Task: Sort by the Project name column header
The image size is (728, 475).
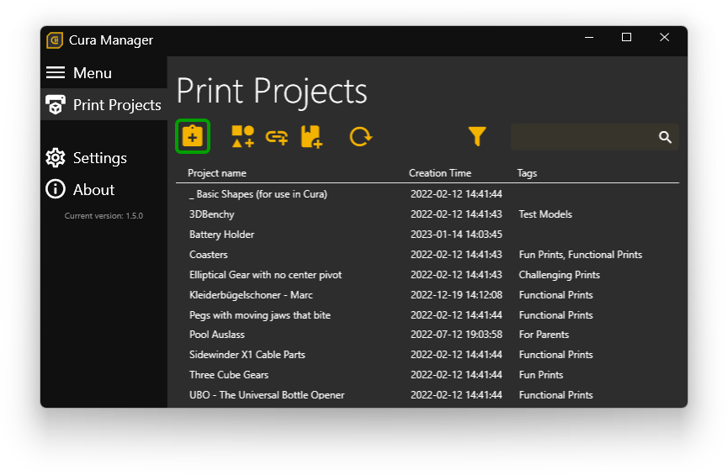Action: (x=217, y=173)
